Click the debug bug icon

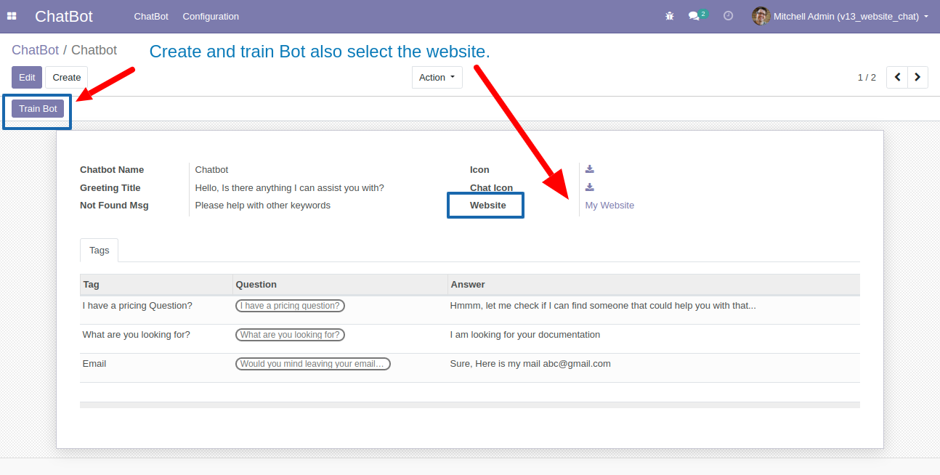(670, 16)
